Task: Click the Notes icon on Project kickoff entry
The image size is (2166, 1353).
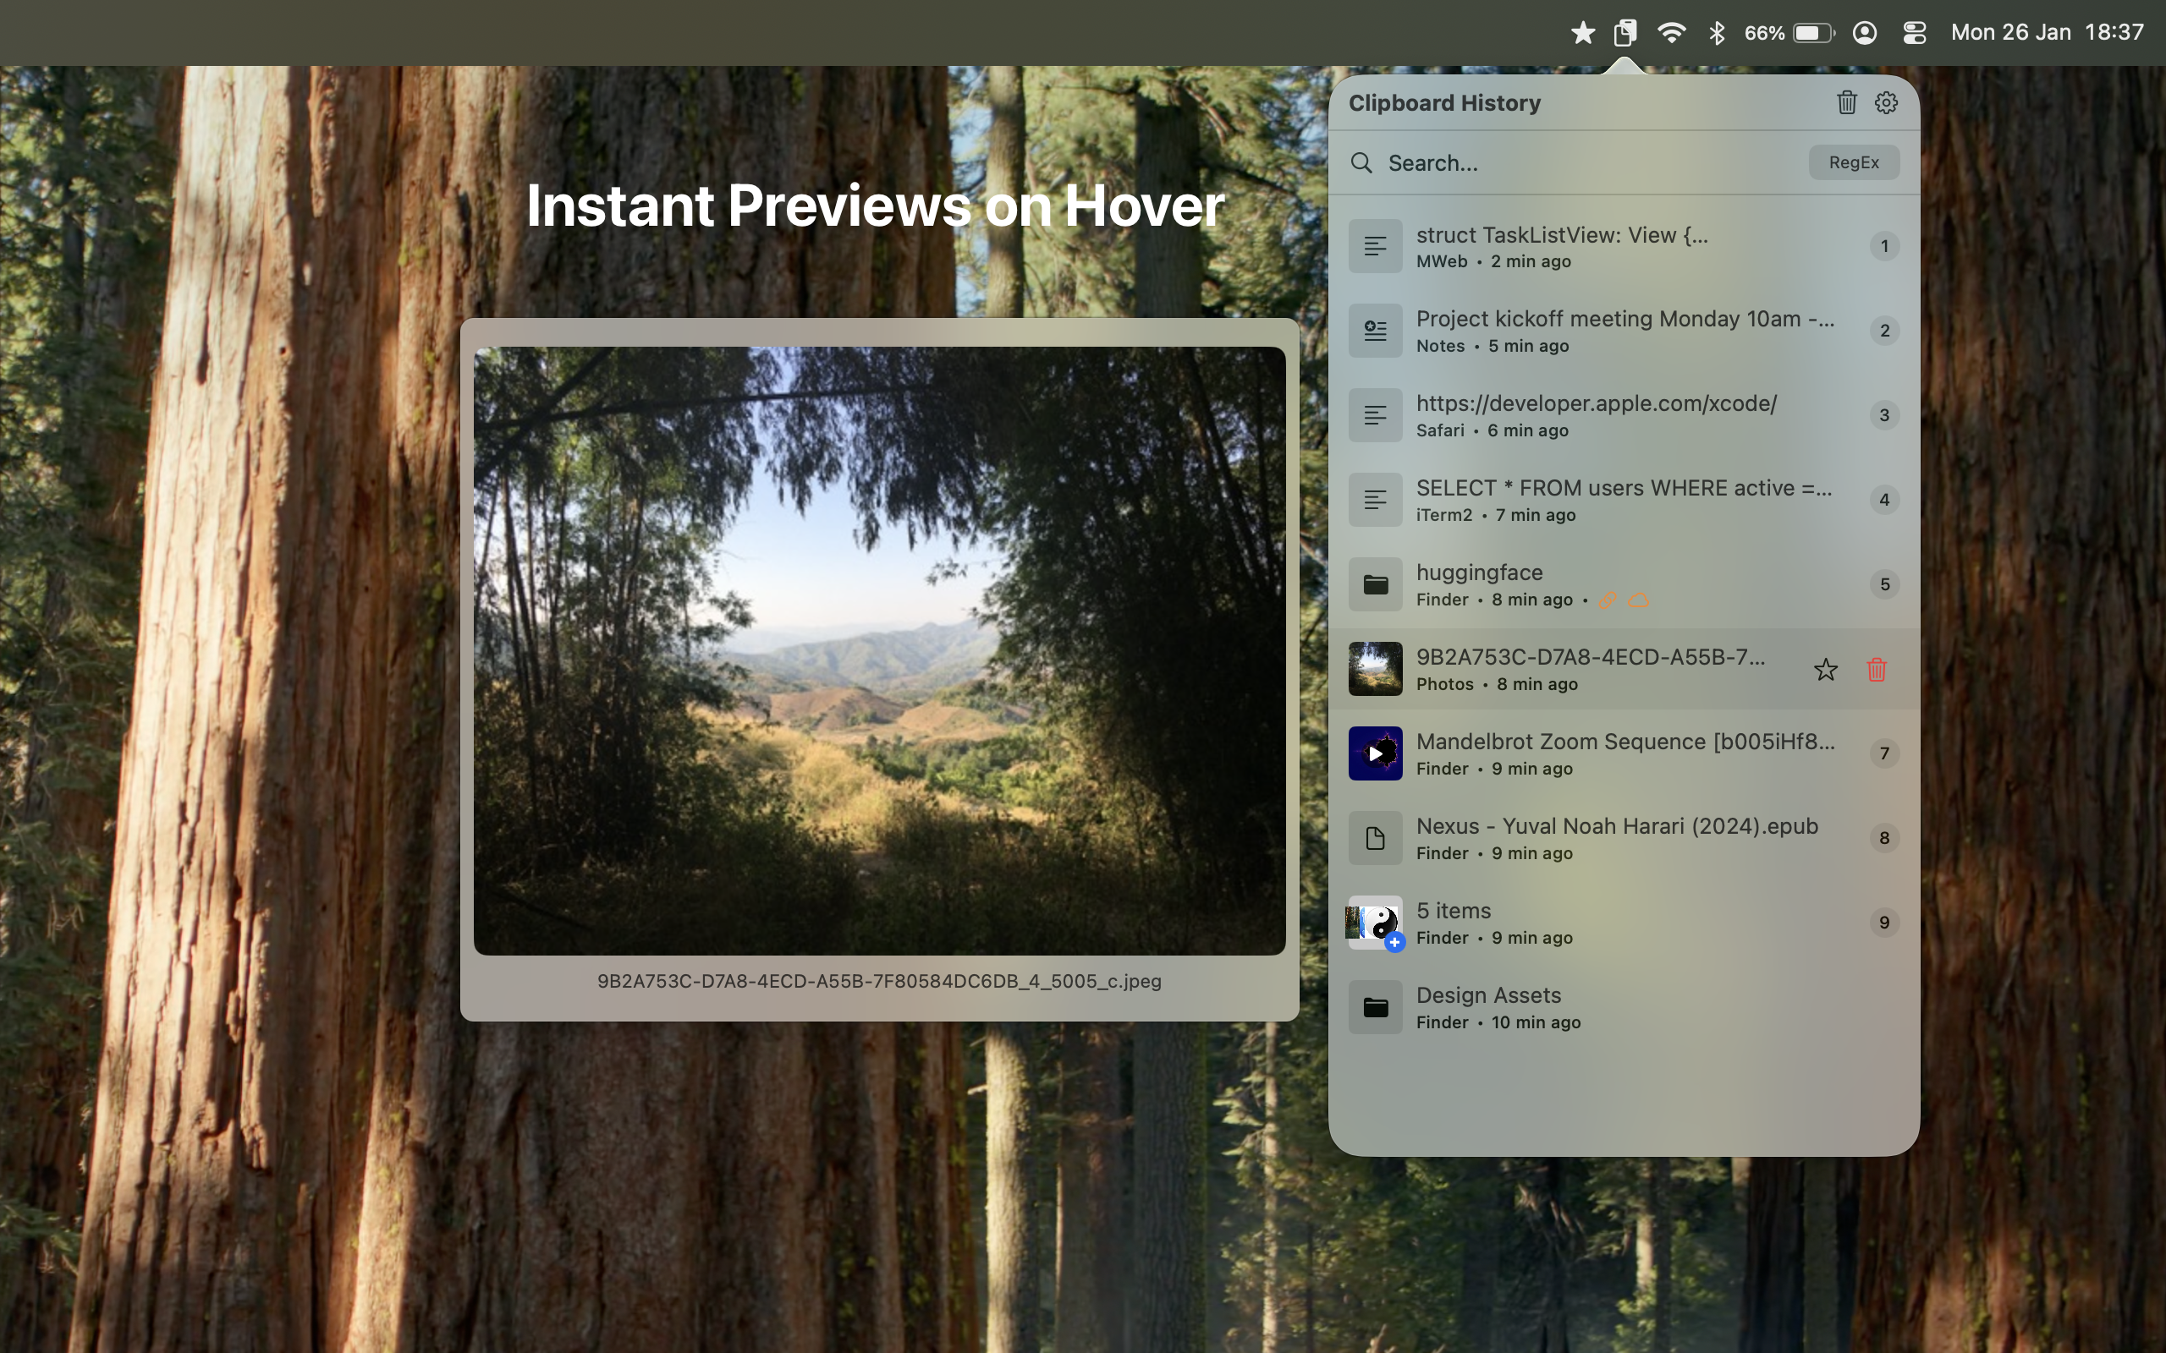Action: [x=1375, y=330]
